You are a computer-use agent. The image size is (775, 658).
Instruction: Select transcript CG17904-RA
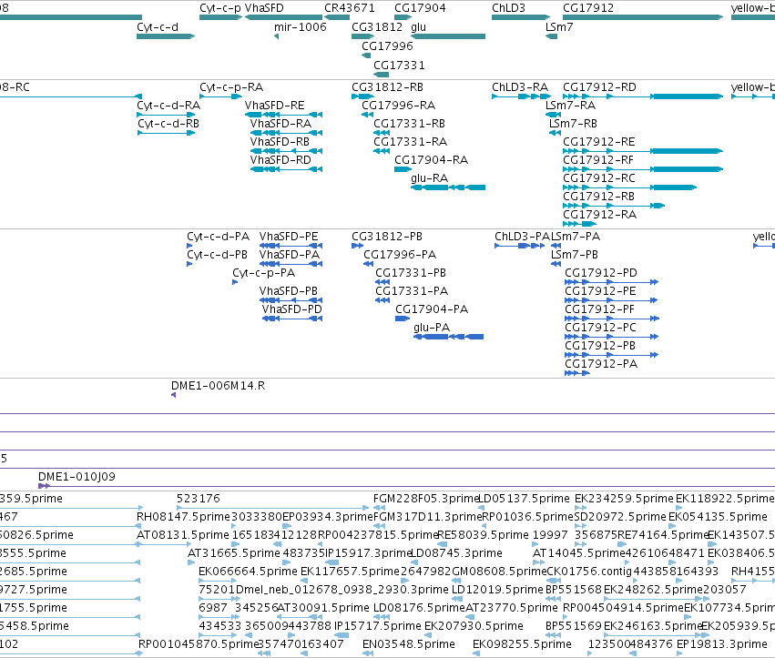coord(403,169)
